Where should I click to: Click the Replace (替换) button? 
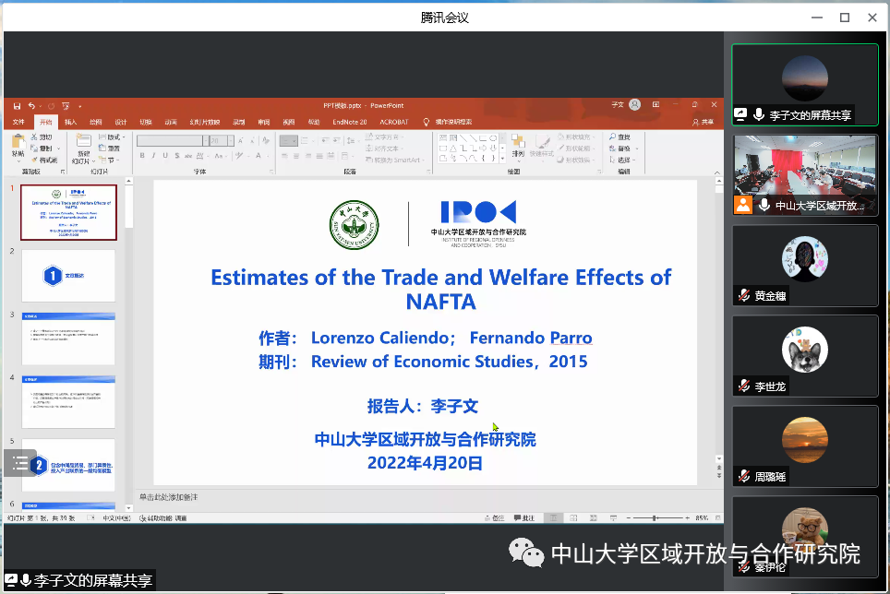(x=624, y=148)
